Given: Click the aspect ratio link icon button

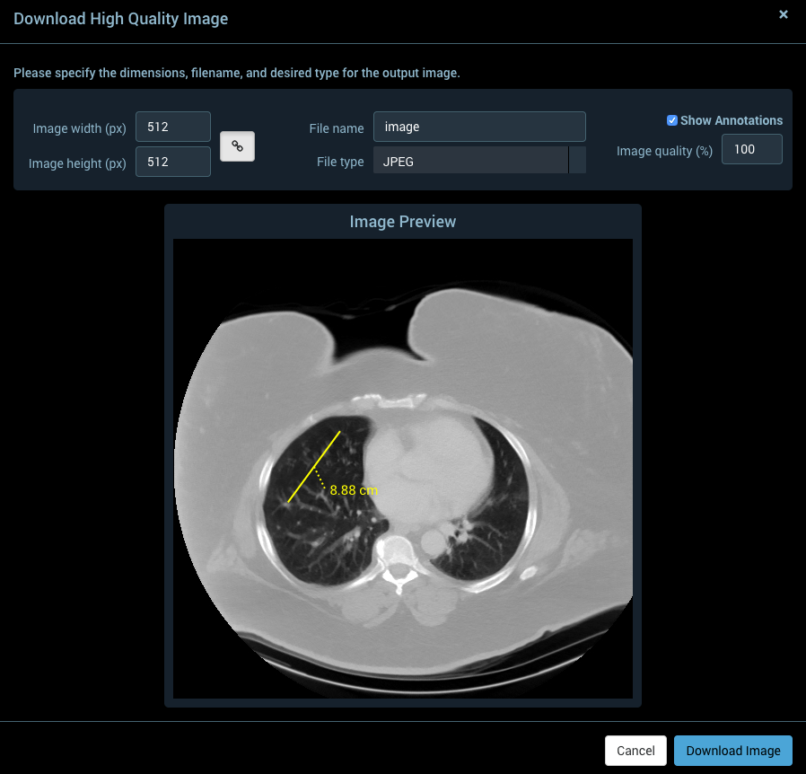Looking at the screenshot, I should point(237,146).
